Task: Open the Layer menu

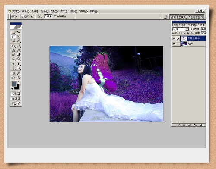Action: tap(44, 11)
